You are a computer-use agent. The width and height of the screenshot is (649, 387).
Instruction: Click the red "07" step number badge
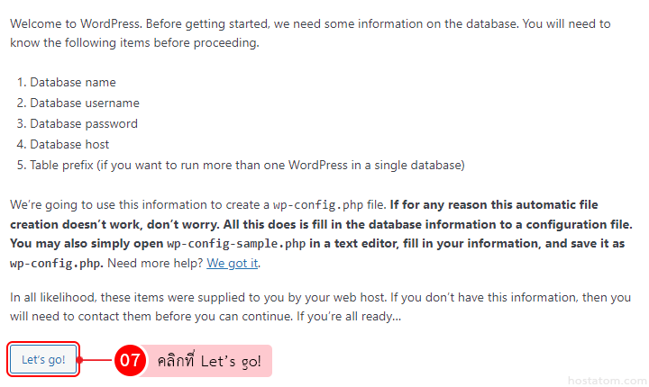click(x=130, y=361)
